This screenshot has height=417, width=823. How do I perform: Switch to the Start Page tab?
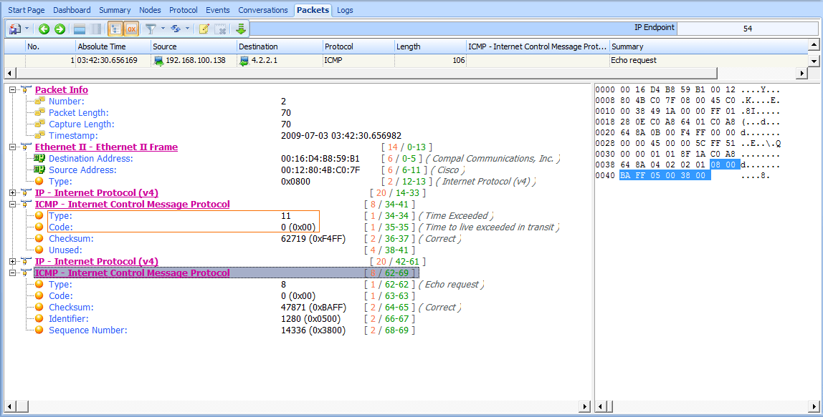point(27,10)
